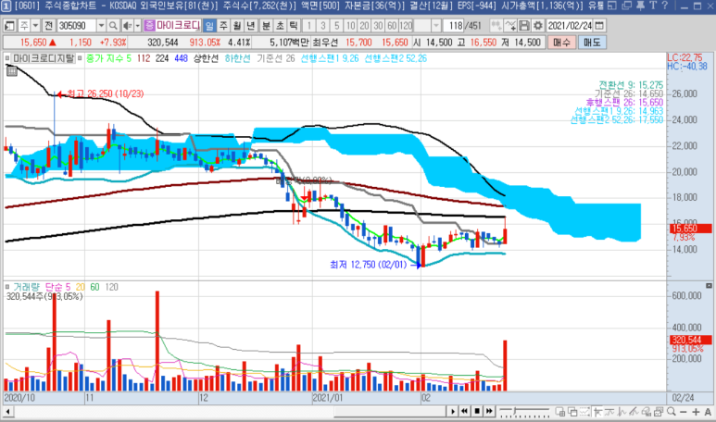Viewport: 716px width, 422px height.
Task: Open the chart settings gear icon
Action: (538, 26)
